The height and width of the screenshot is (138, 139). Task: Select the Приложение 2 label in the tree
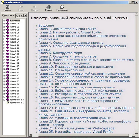click(x=17, y=103)
